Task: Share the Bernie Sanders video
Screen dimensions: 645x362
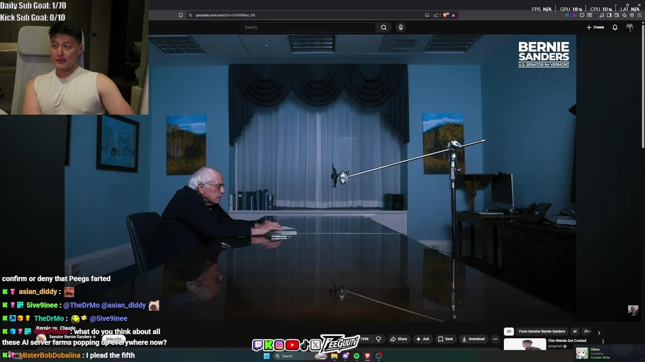Action: coord(398,339)
